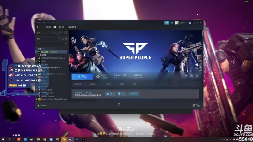
Task: Open Super People icon on taskbar
Action: click(83, 139)
